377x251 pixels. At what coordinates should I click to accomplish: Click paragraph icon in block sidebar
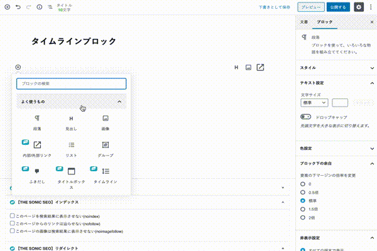pyautogui.click(x=304, y=37)
